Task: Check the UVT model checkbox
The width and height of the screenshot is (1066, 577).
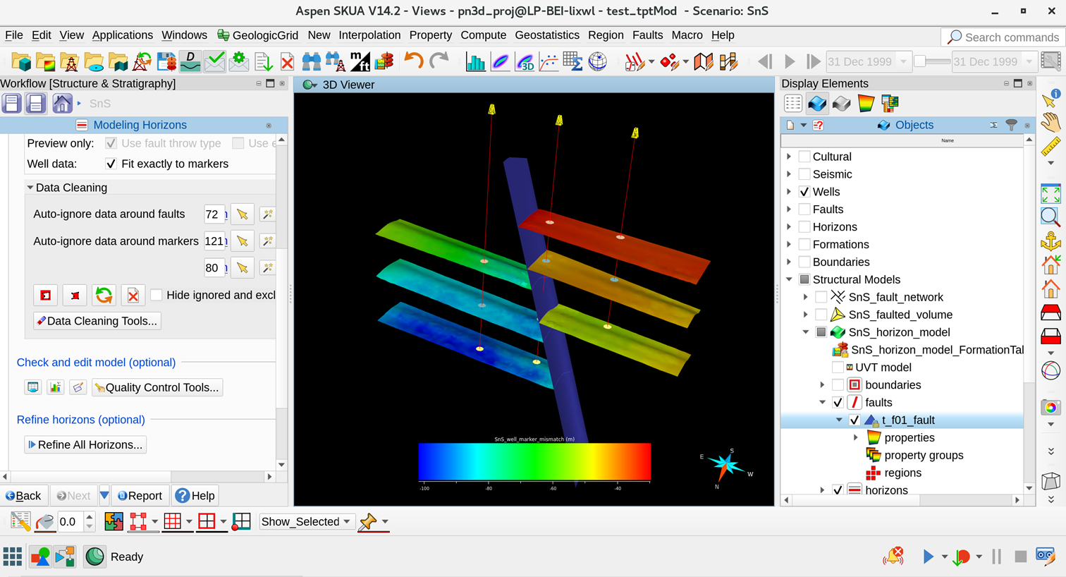Action: tap(838, 368)
